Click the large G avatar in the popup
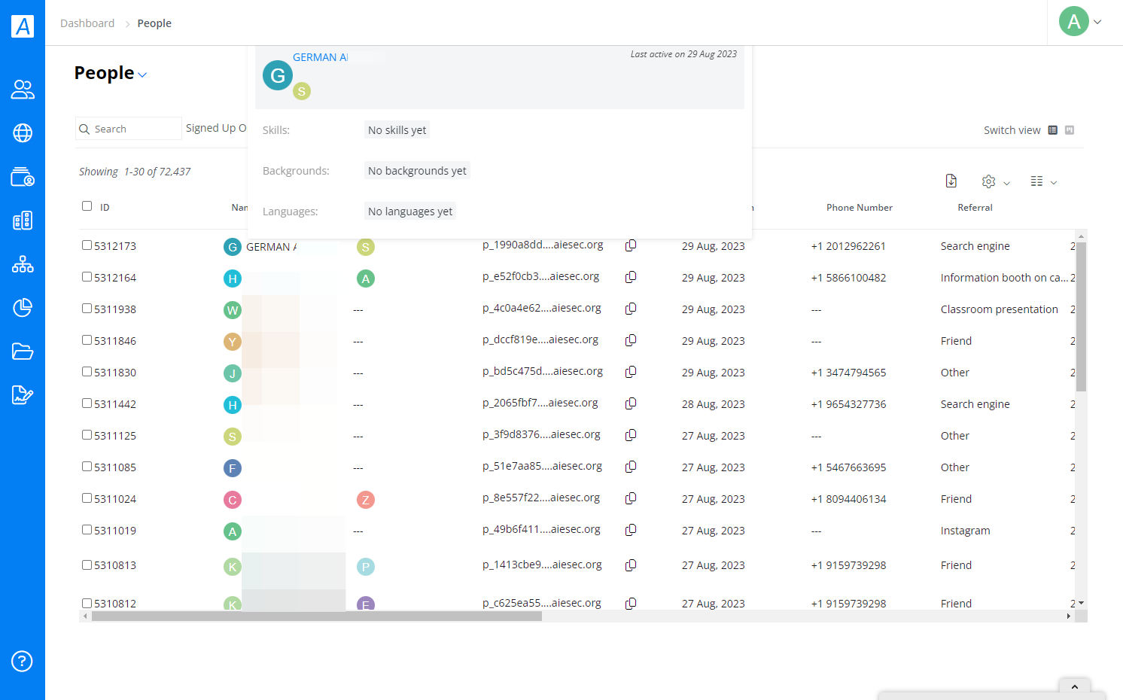 (278, 75)
